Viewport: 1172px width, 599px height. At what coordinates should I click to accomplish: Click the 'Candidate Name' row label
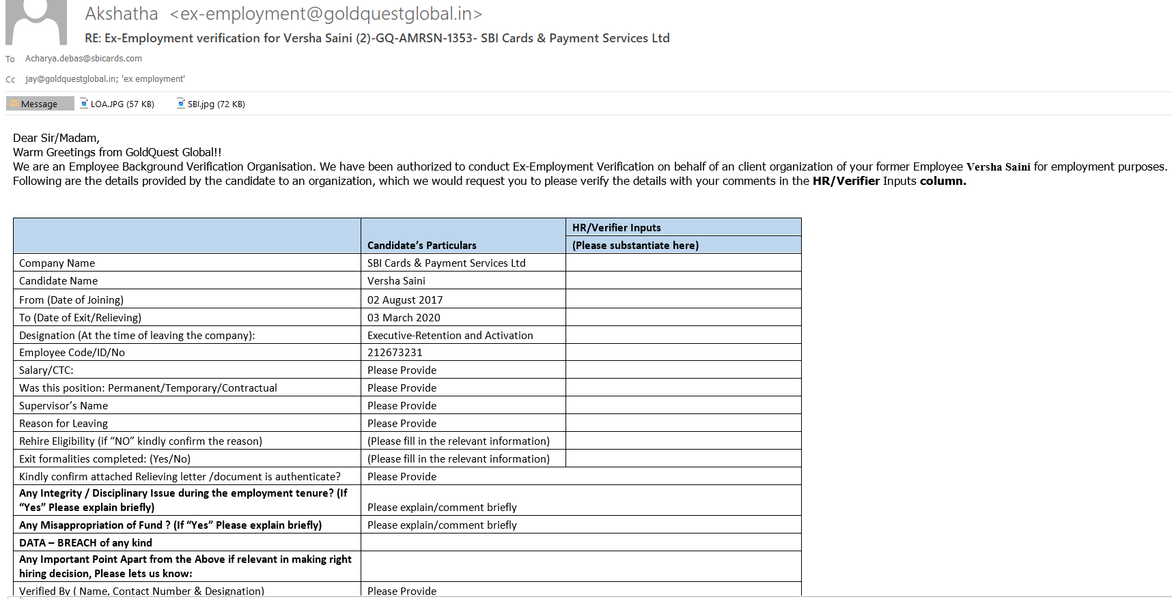[59, 281]
